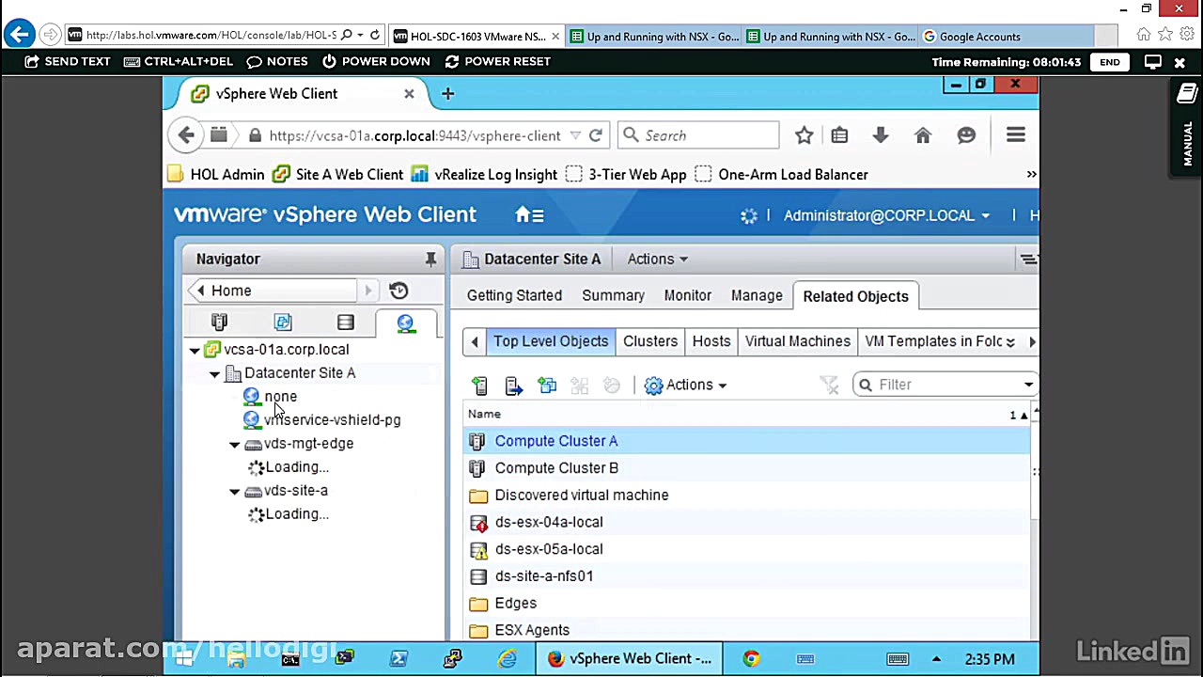
Task: Click the POWER DOWN button
Action: click(x=376, y=61)
